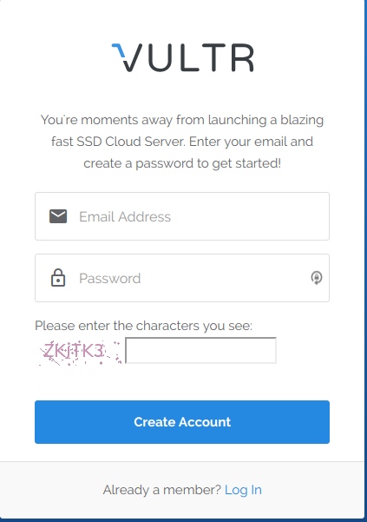Open the Log In link
This screenshot has height=522, width=367.
(x=243, y=490)
